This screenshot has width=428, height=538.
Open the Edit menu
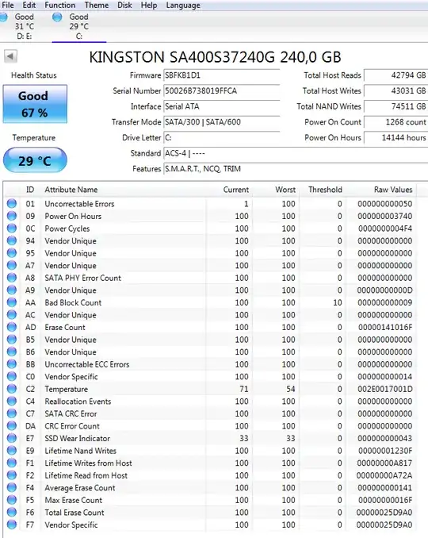(x=29, y=5)
